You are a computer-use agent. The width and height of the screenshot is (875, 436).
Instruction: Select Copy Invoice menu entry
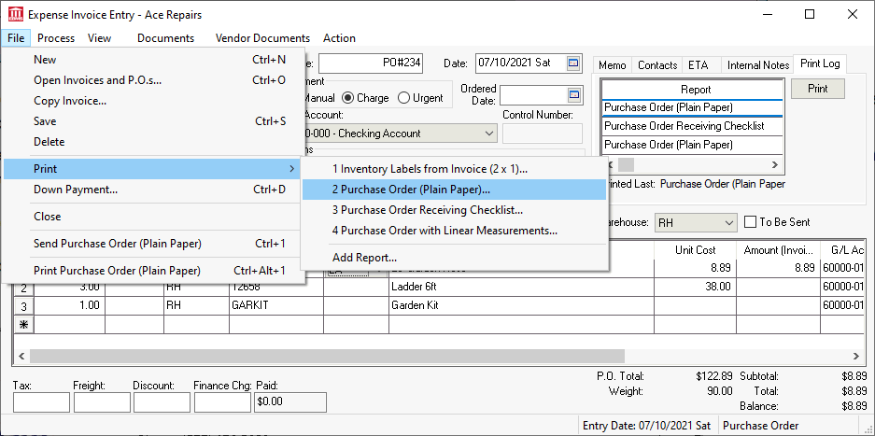pyautogui.click(x=153, y=101)
